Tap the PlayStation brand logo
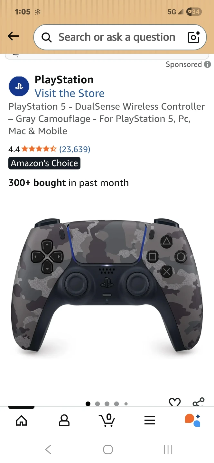Image resolution: width=214 pixels, height=463 pixels. [x=19, y=86]
